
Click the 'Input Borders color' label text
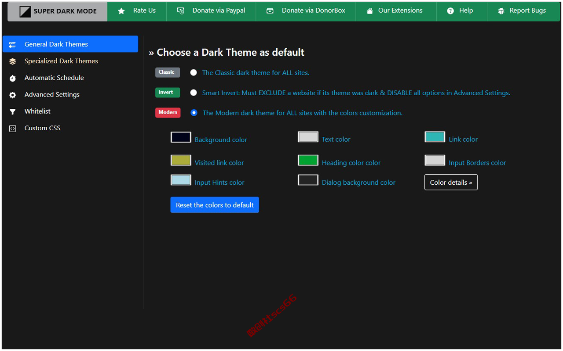pyautogui.click(x=477, y=163)
